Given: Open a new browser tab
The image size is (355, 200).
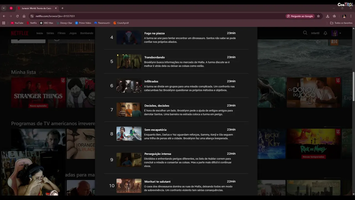Looking at the screenshot, I should coord(62,8).
